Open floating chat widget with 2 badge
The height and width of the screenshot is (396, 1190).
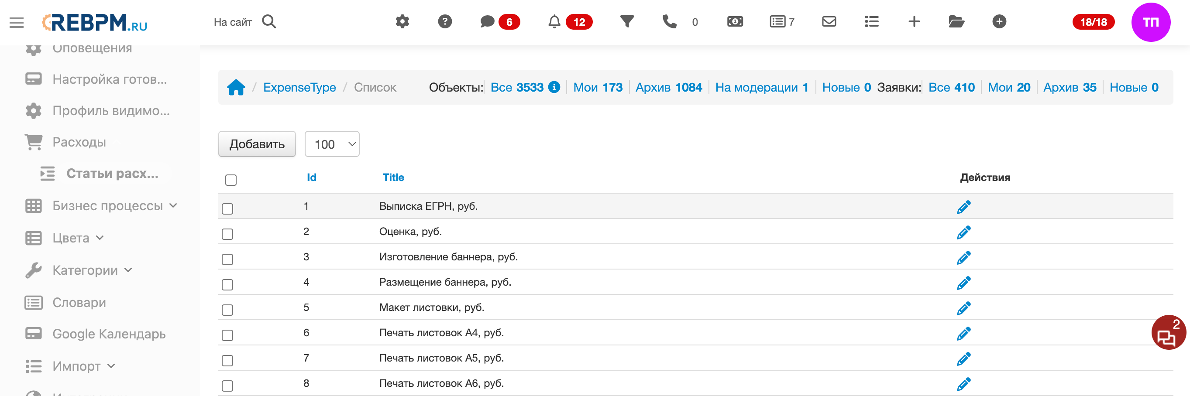coord(1168,333)
